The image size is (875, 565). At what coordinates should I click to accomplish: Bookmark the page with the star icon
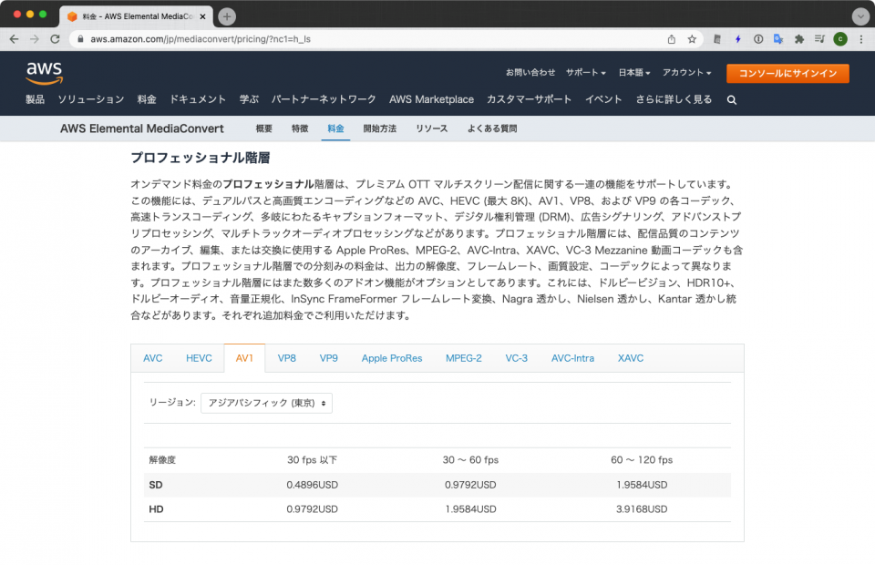(x=692, y=40)
